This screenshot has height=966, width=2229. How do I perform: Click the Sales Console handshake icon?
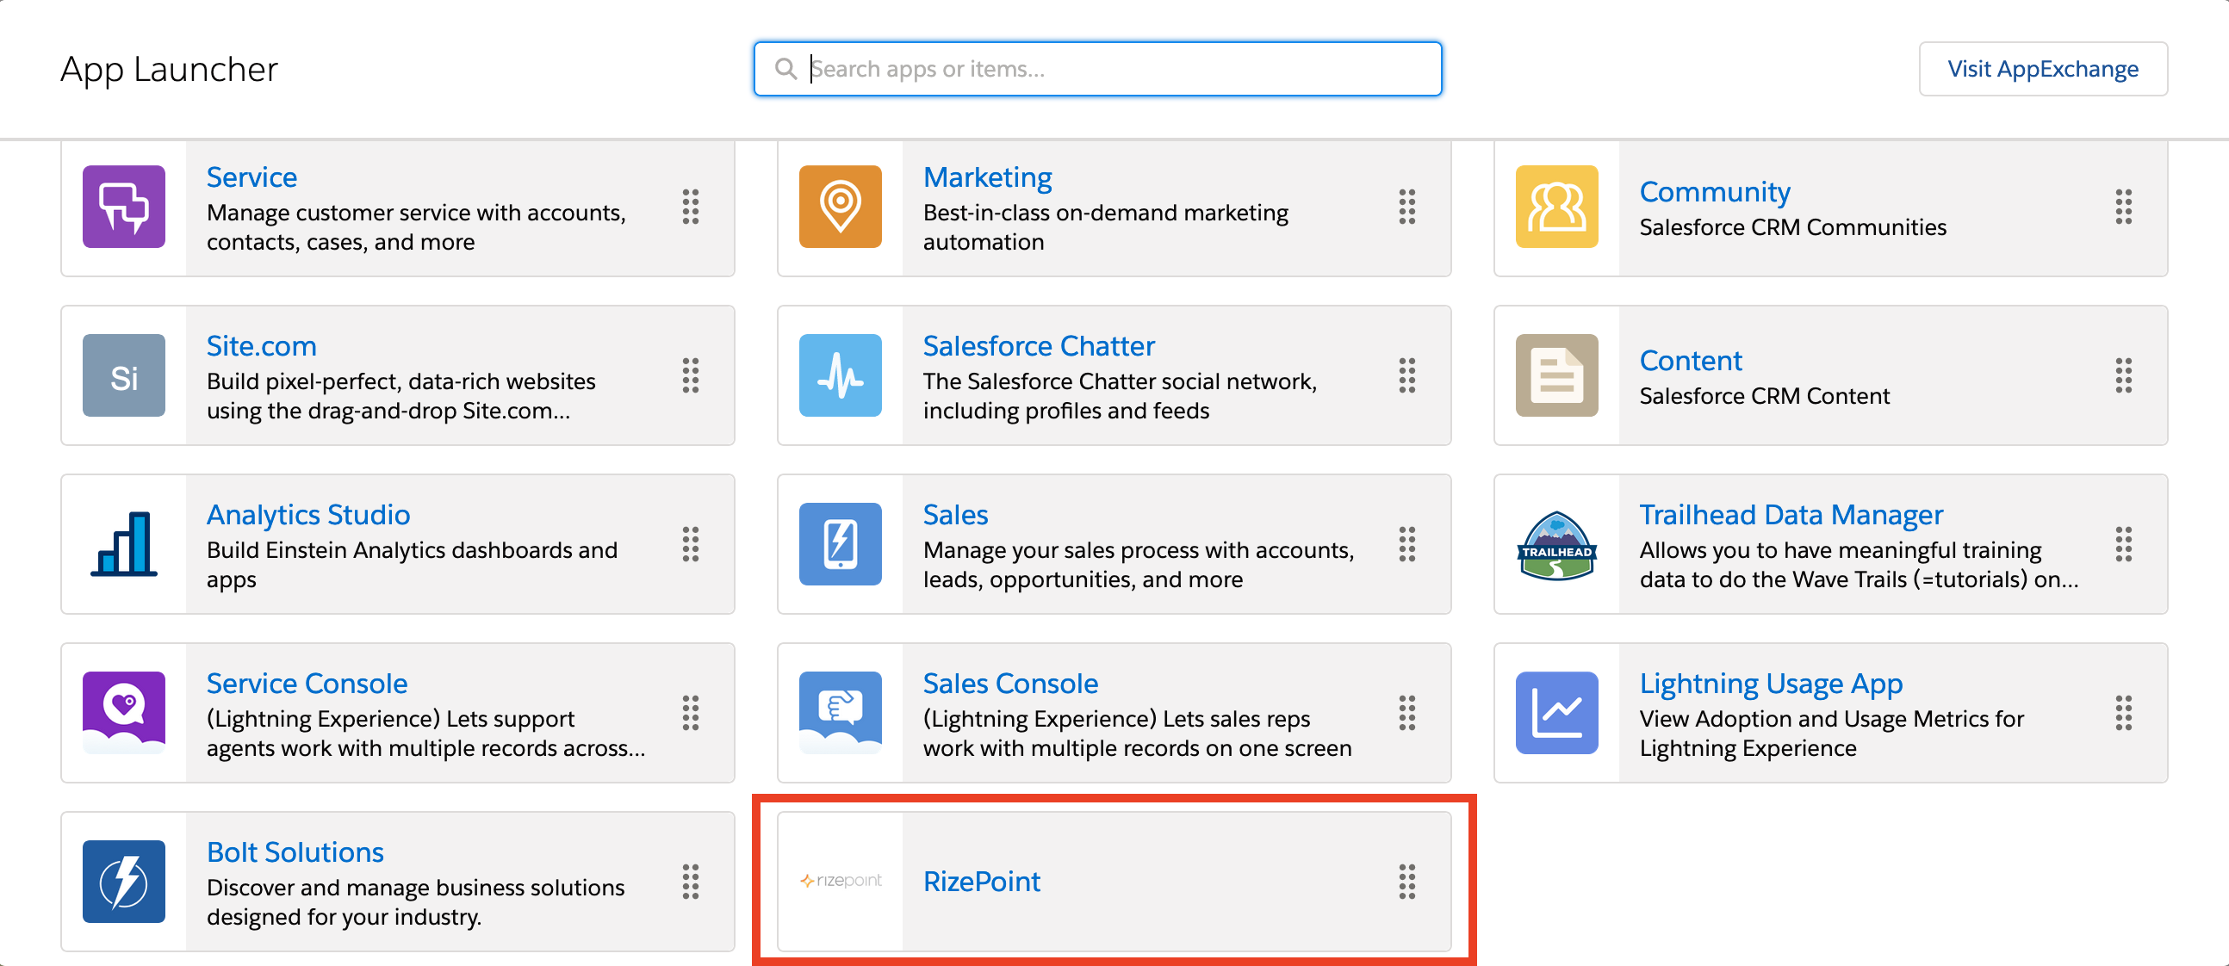[841, 713]
